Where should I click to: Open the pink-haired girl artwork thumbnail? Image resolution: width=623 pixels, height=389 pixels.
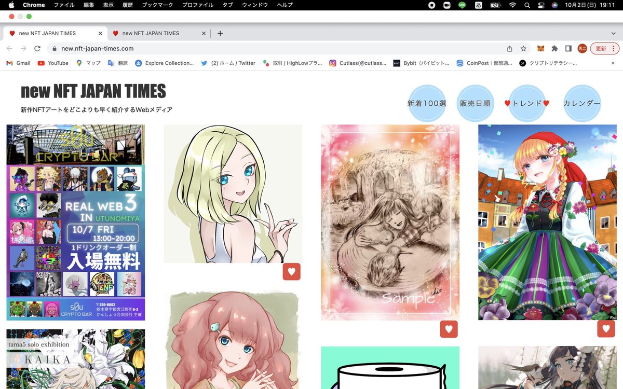point(233,340)
